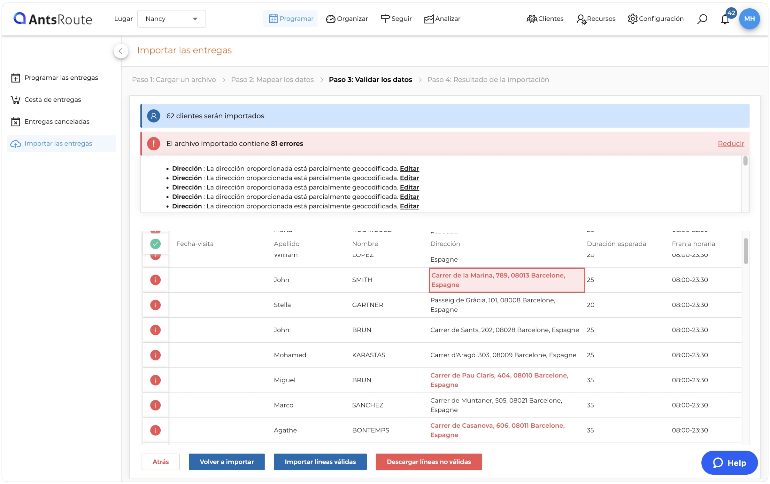Click the KARASTAS name cell

(x=368, y=355)
